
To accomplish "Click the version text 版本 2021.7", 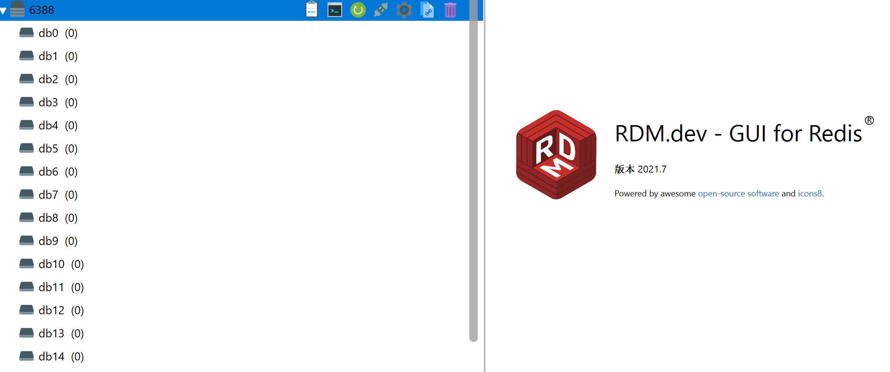I will coord(640,169).
